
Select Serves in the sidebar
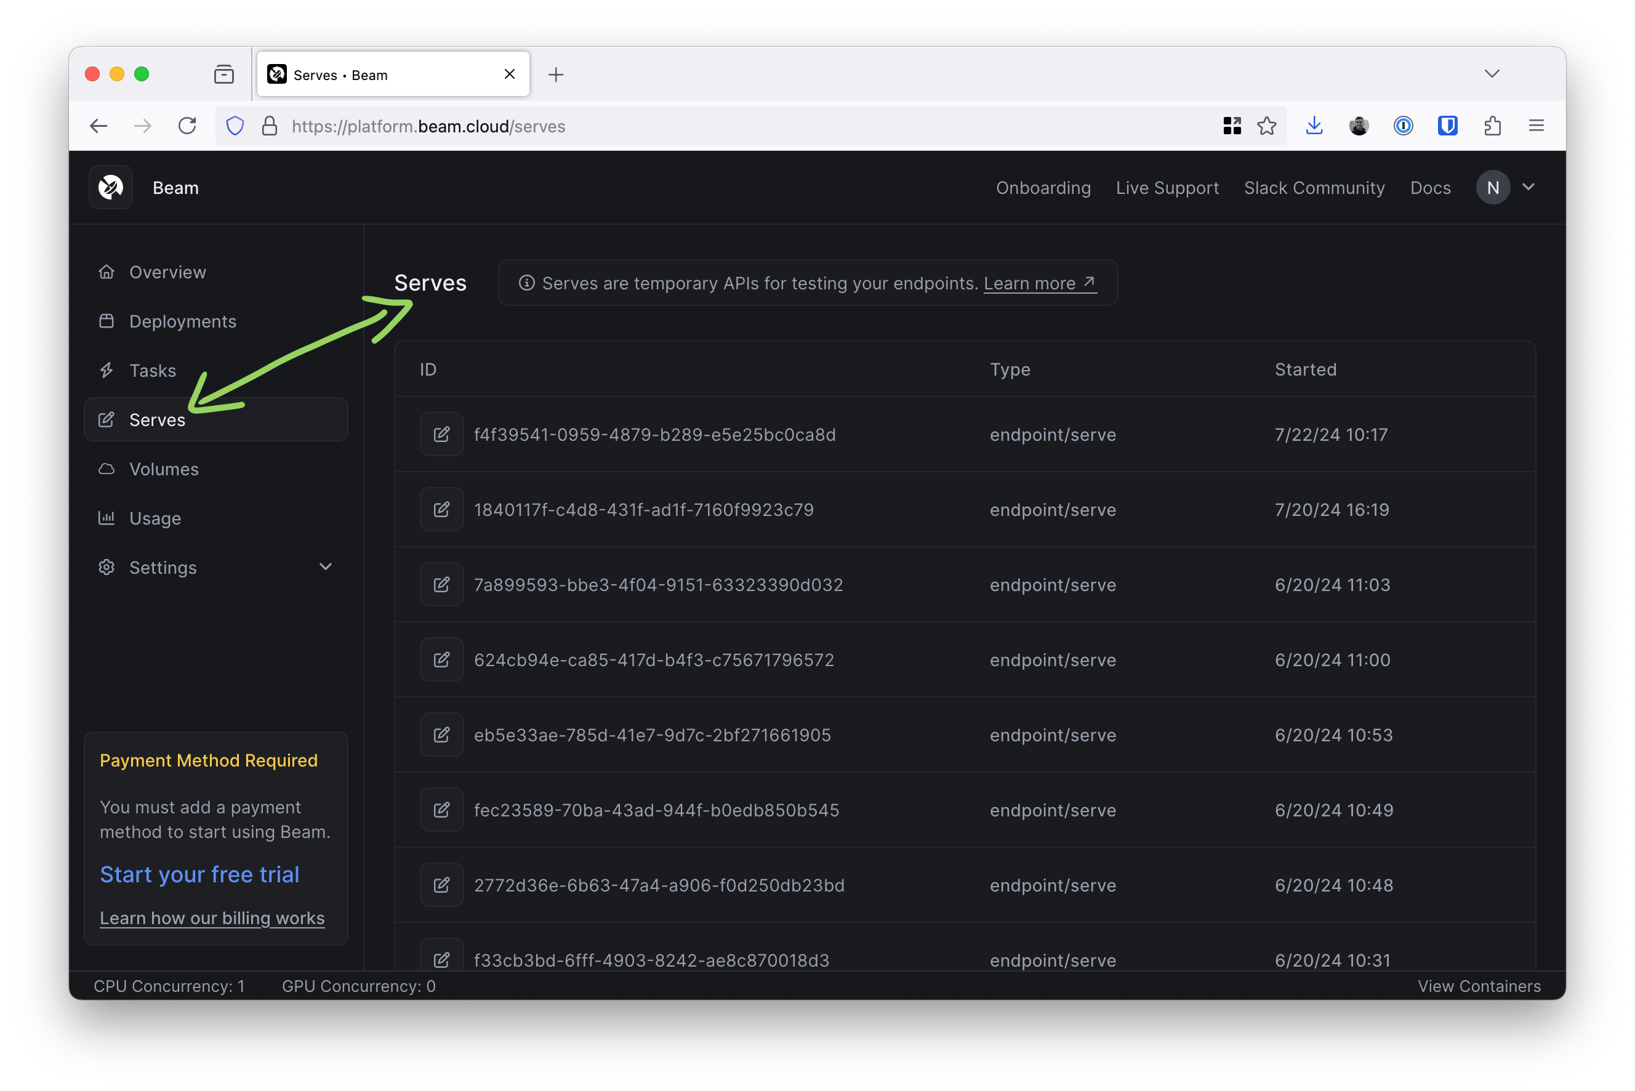point(215,419)
